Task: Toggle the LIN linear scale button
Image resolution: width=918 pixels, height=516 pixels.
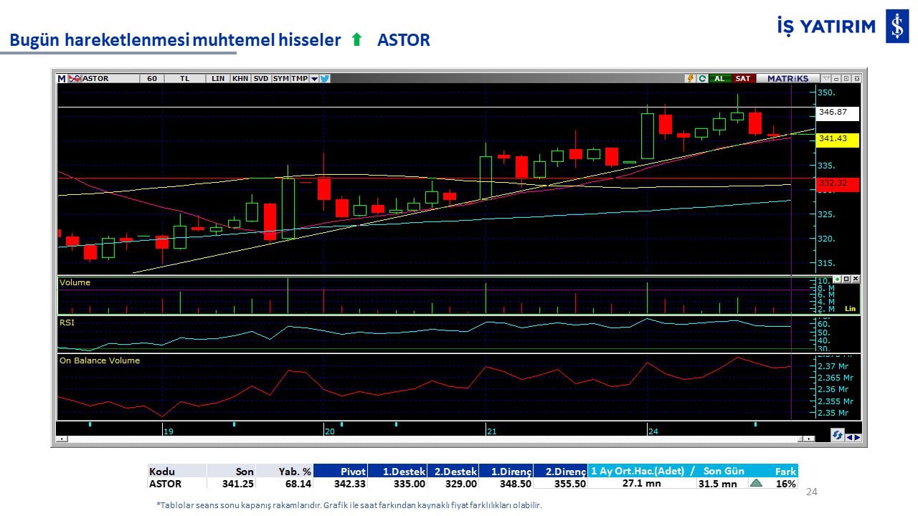Action: [x=218, y=79]
